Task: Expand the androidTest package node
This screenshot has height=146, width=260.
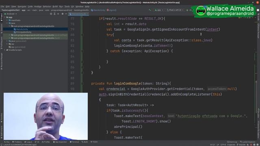Action: coord(9,35)
